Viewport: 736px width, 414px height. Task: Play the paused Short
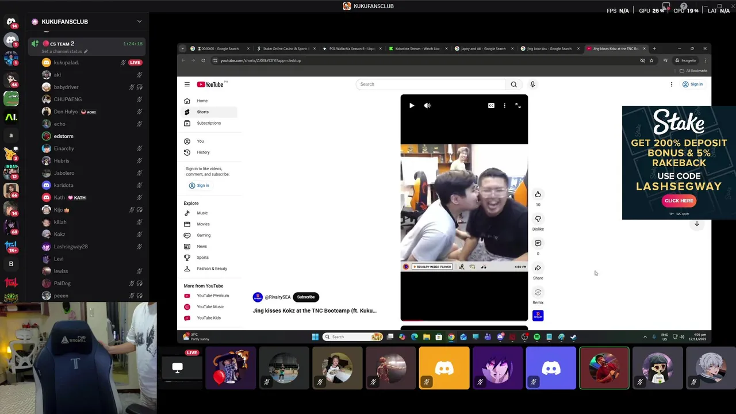point(412,106)
